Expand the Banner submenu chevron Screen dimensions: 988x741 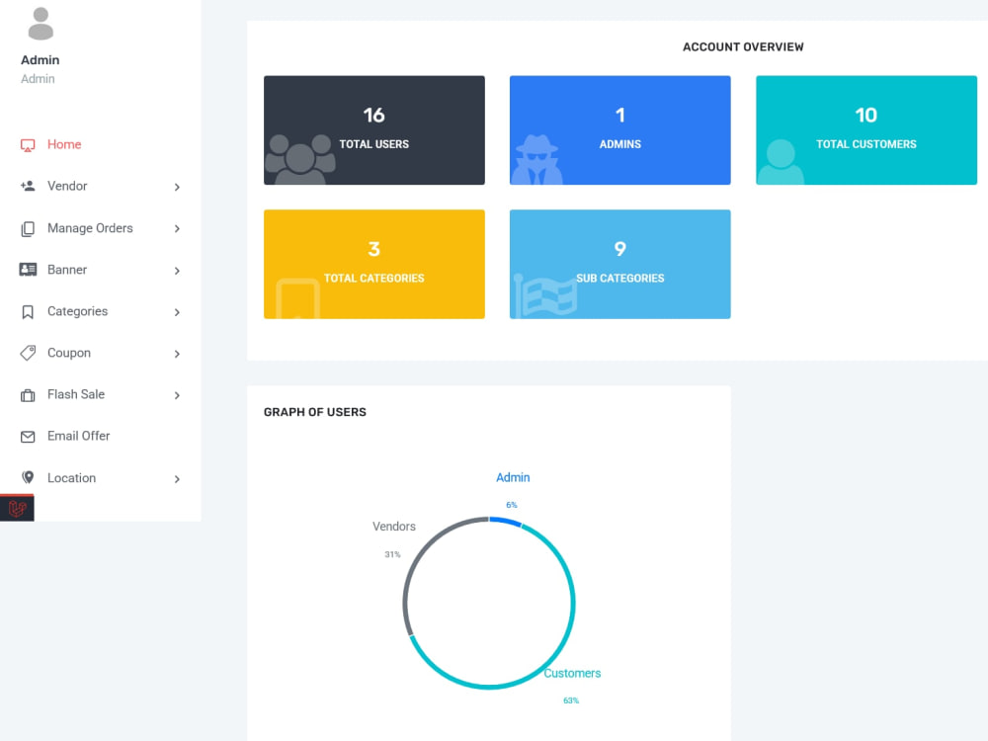(177, 271)
